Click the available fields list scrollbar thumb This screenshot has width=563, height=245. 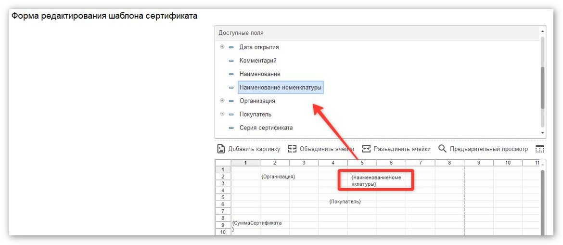coord(542,88)
